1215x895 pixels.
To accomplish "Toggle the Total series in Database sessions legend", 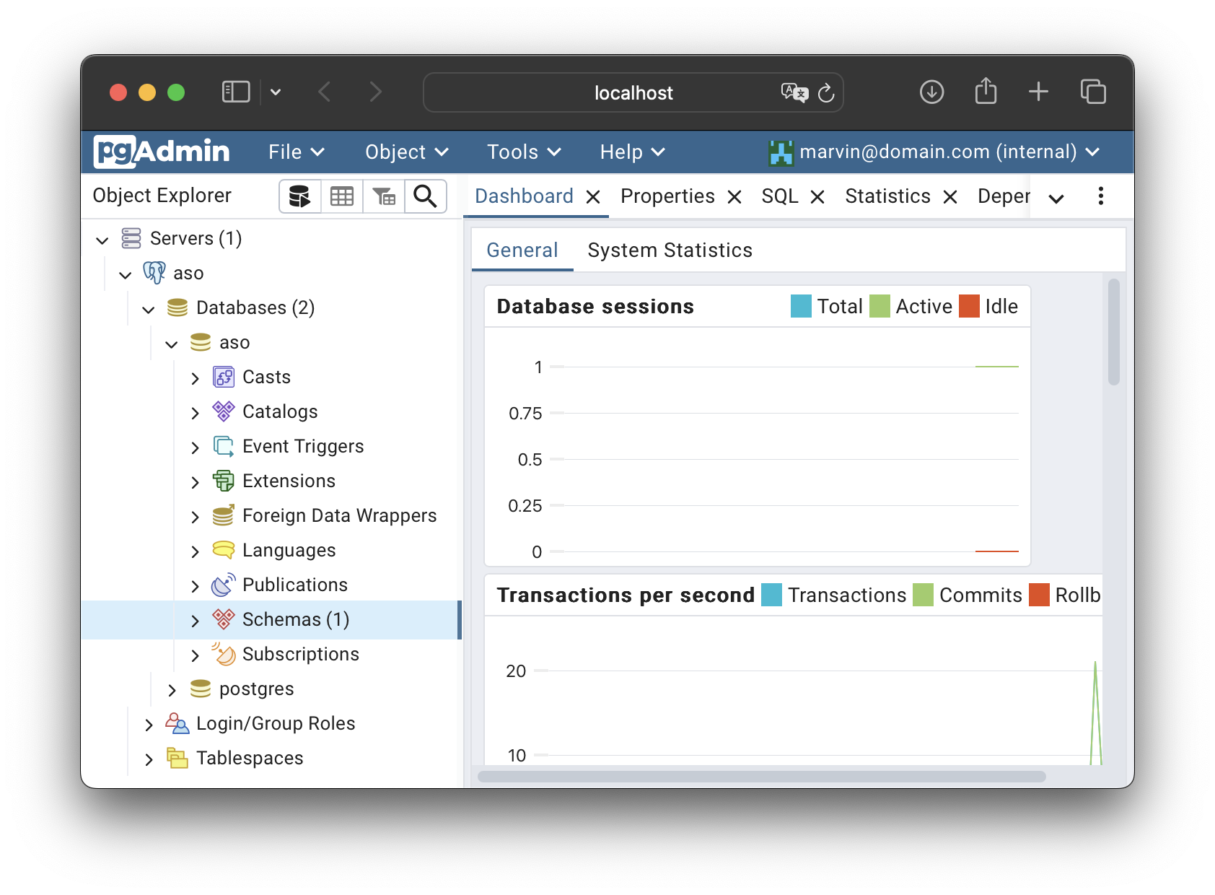I will 801,307.
